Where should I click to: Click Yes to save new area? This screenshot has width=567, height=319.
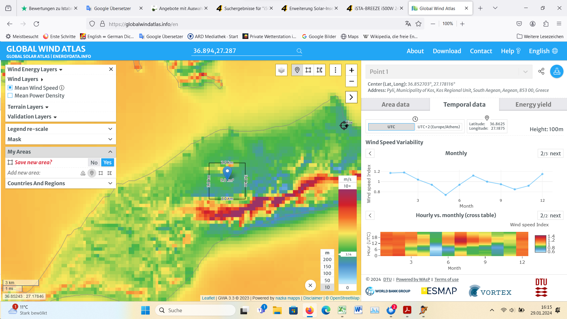pos(107,162)
